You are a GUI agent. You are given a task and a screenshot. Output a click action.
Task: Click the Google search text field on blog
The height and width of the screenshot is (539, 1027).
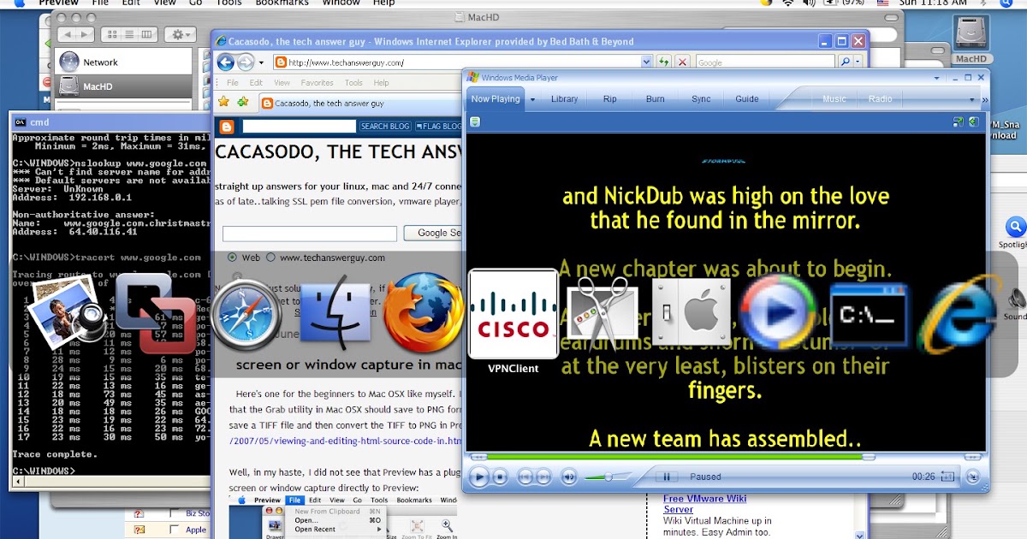310,233
